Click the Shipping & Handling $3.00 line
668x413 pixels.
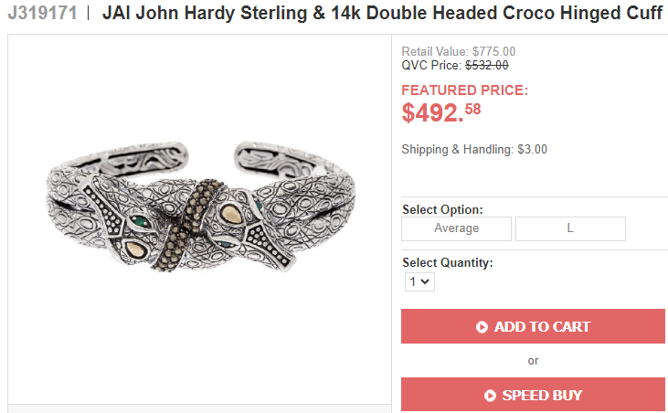point(474,150)
